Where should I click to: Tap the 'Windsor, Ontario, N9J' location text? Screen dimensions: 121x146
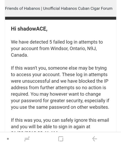74,48
